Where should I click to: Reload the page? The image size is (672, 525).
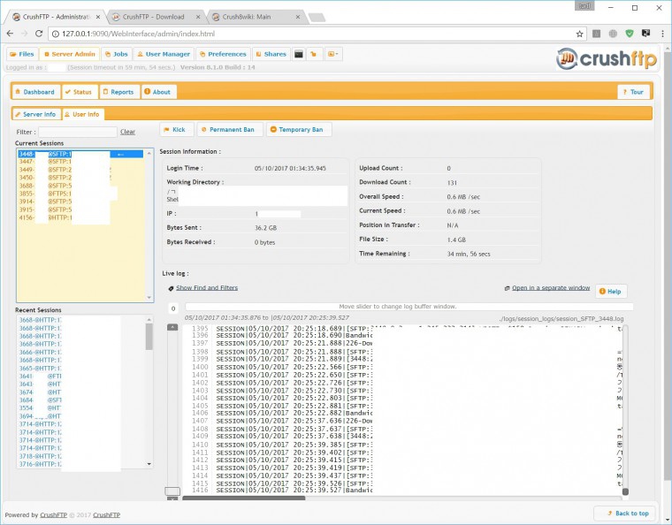pos(39,34)
